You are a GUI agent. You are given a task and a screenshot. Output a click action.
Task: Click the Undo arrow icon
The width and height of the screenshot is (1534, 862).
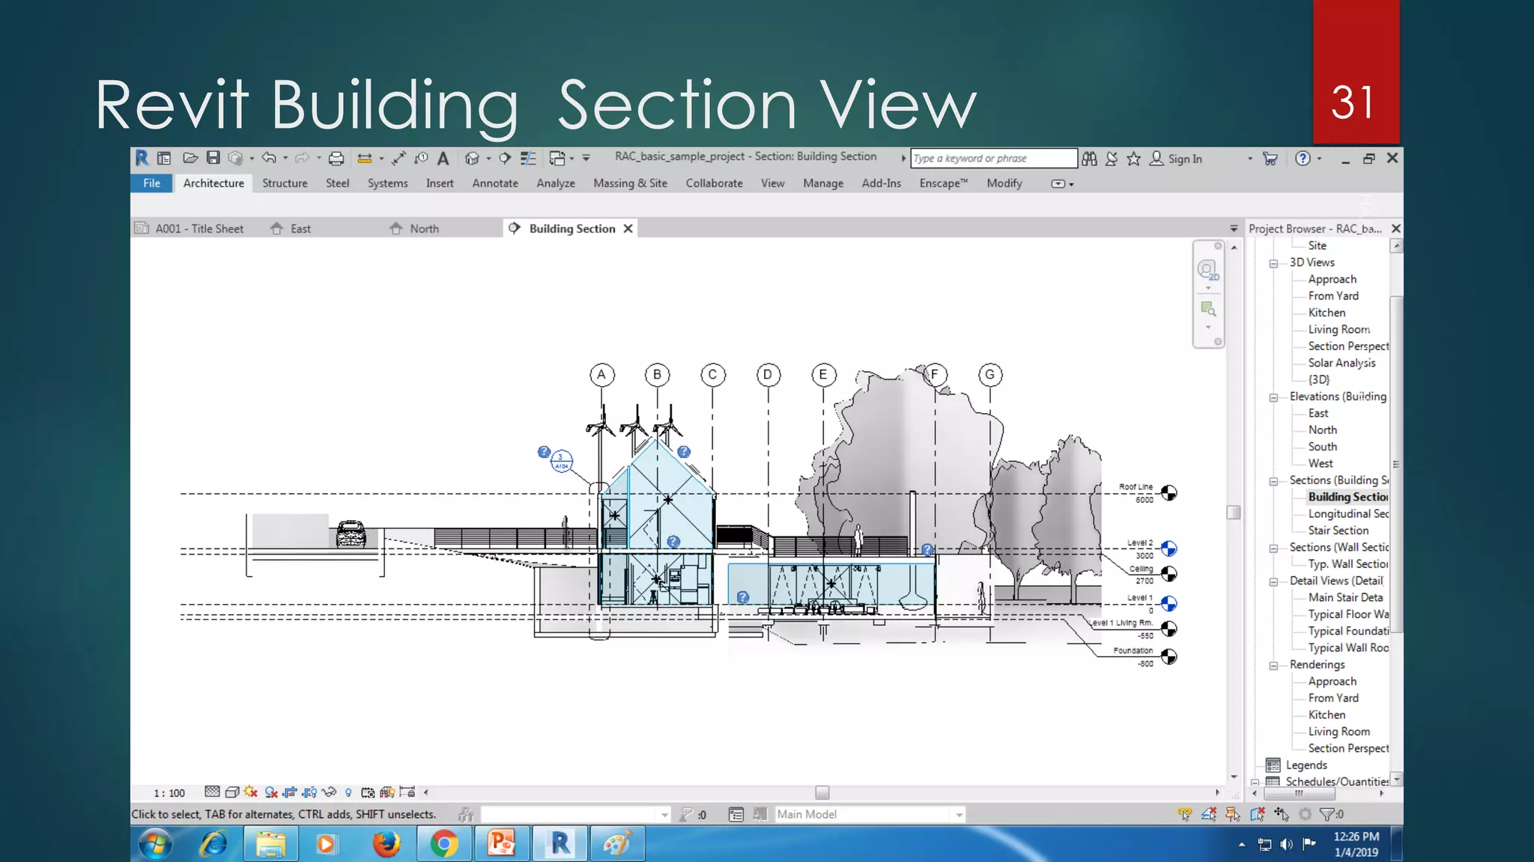click(269, 158)
